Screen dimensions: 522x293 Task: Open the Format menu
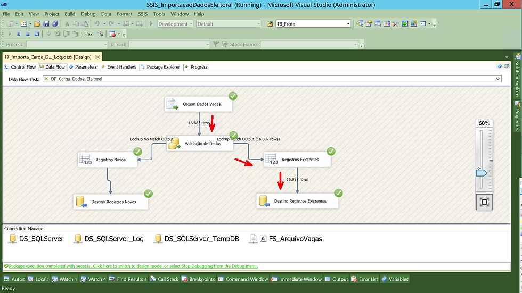pos(125,14)
